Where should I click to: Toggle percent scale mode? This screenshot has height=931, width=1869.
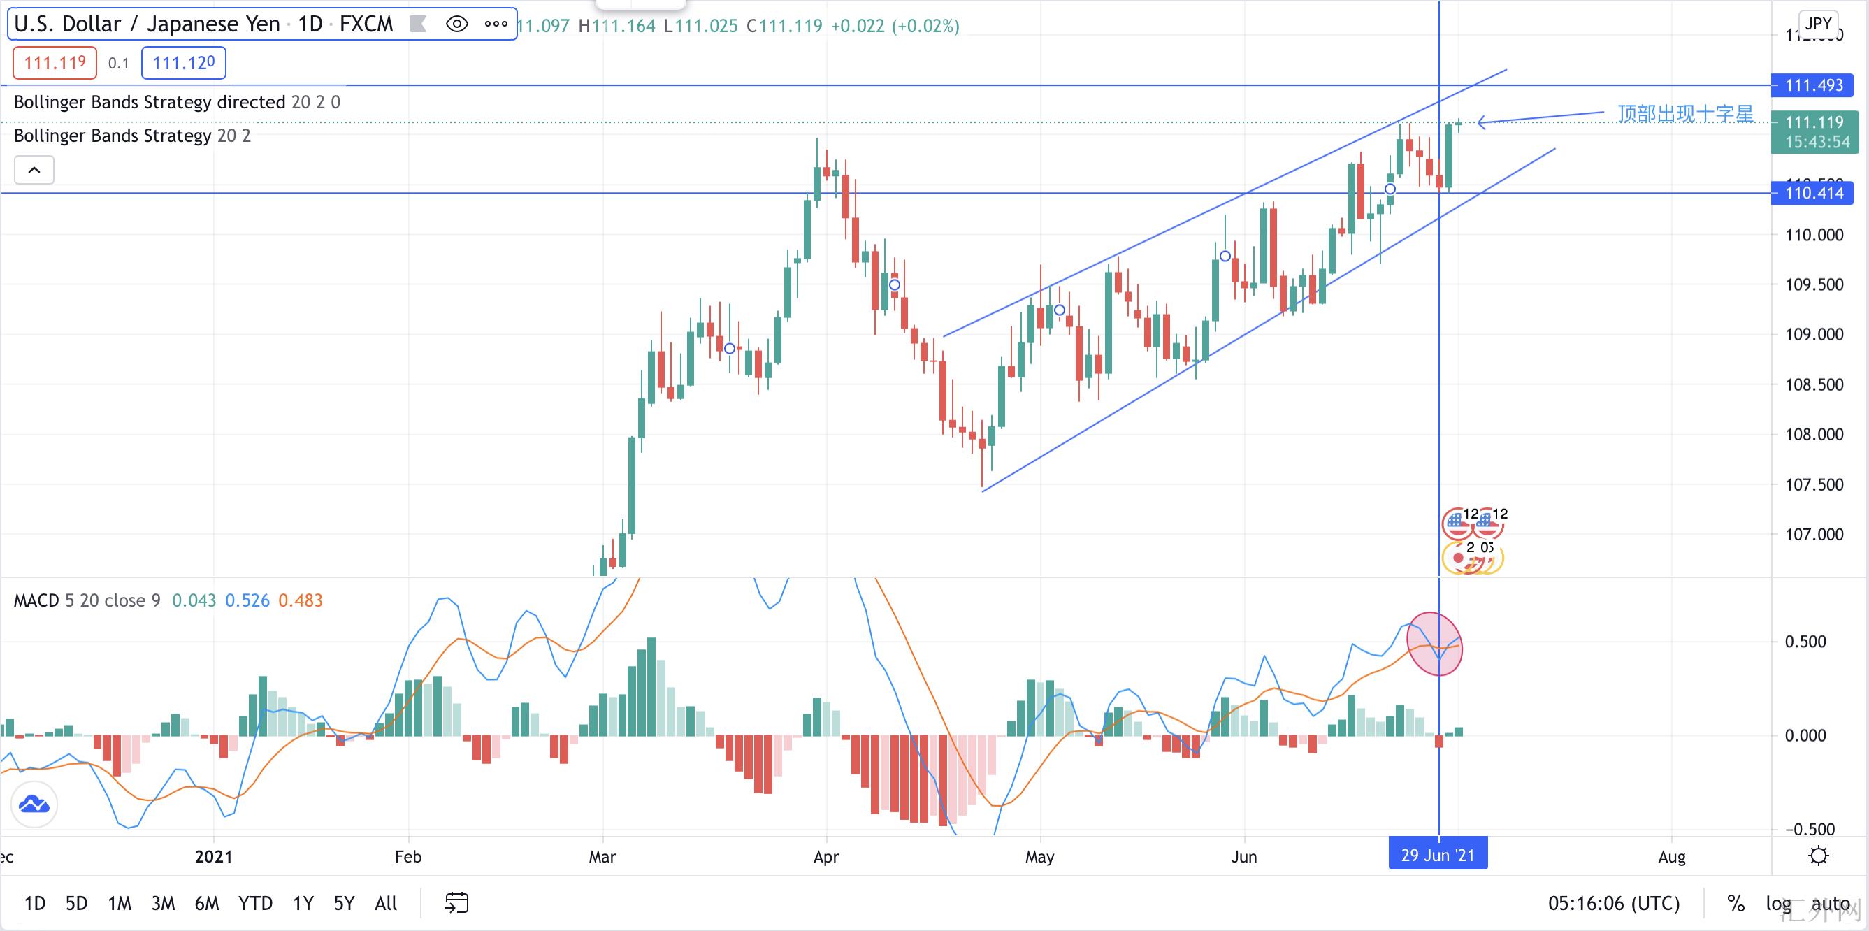click(x=1735, y=904)
